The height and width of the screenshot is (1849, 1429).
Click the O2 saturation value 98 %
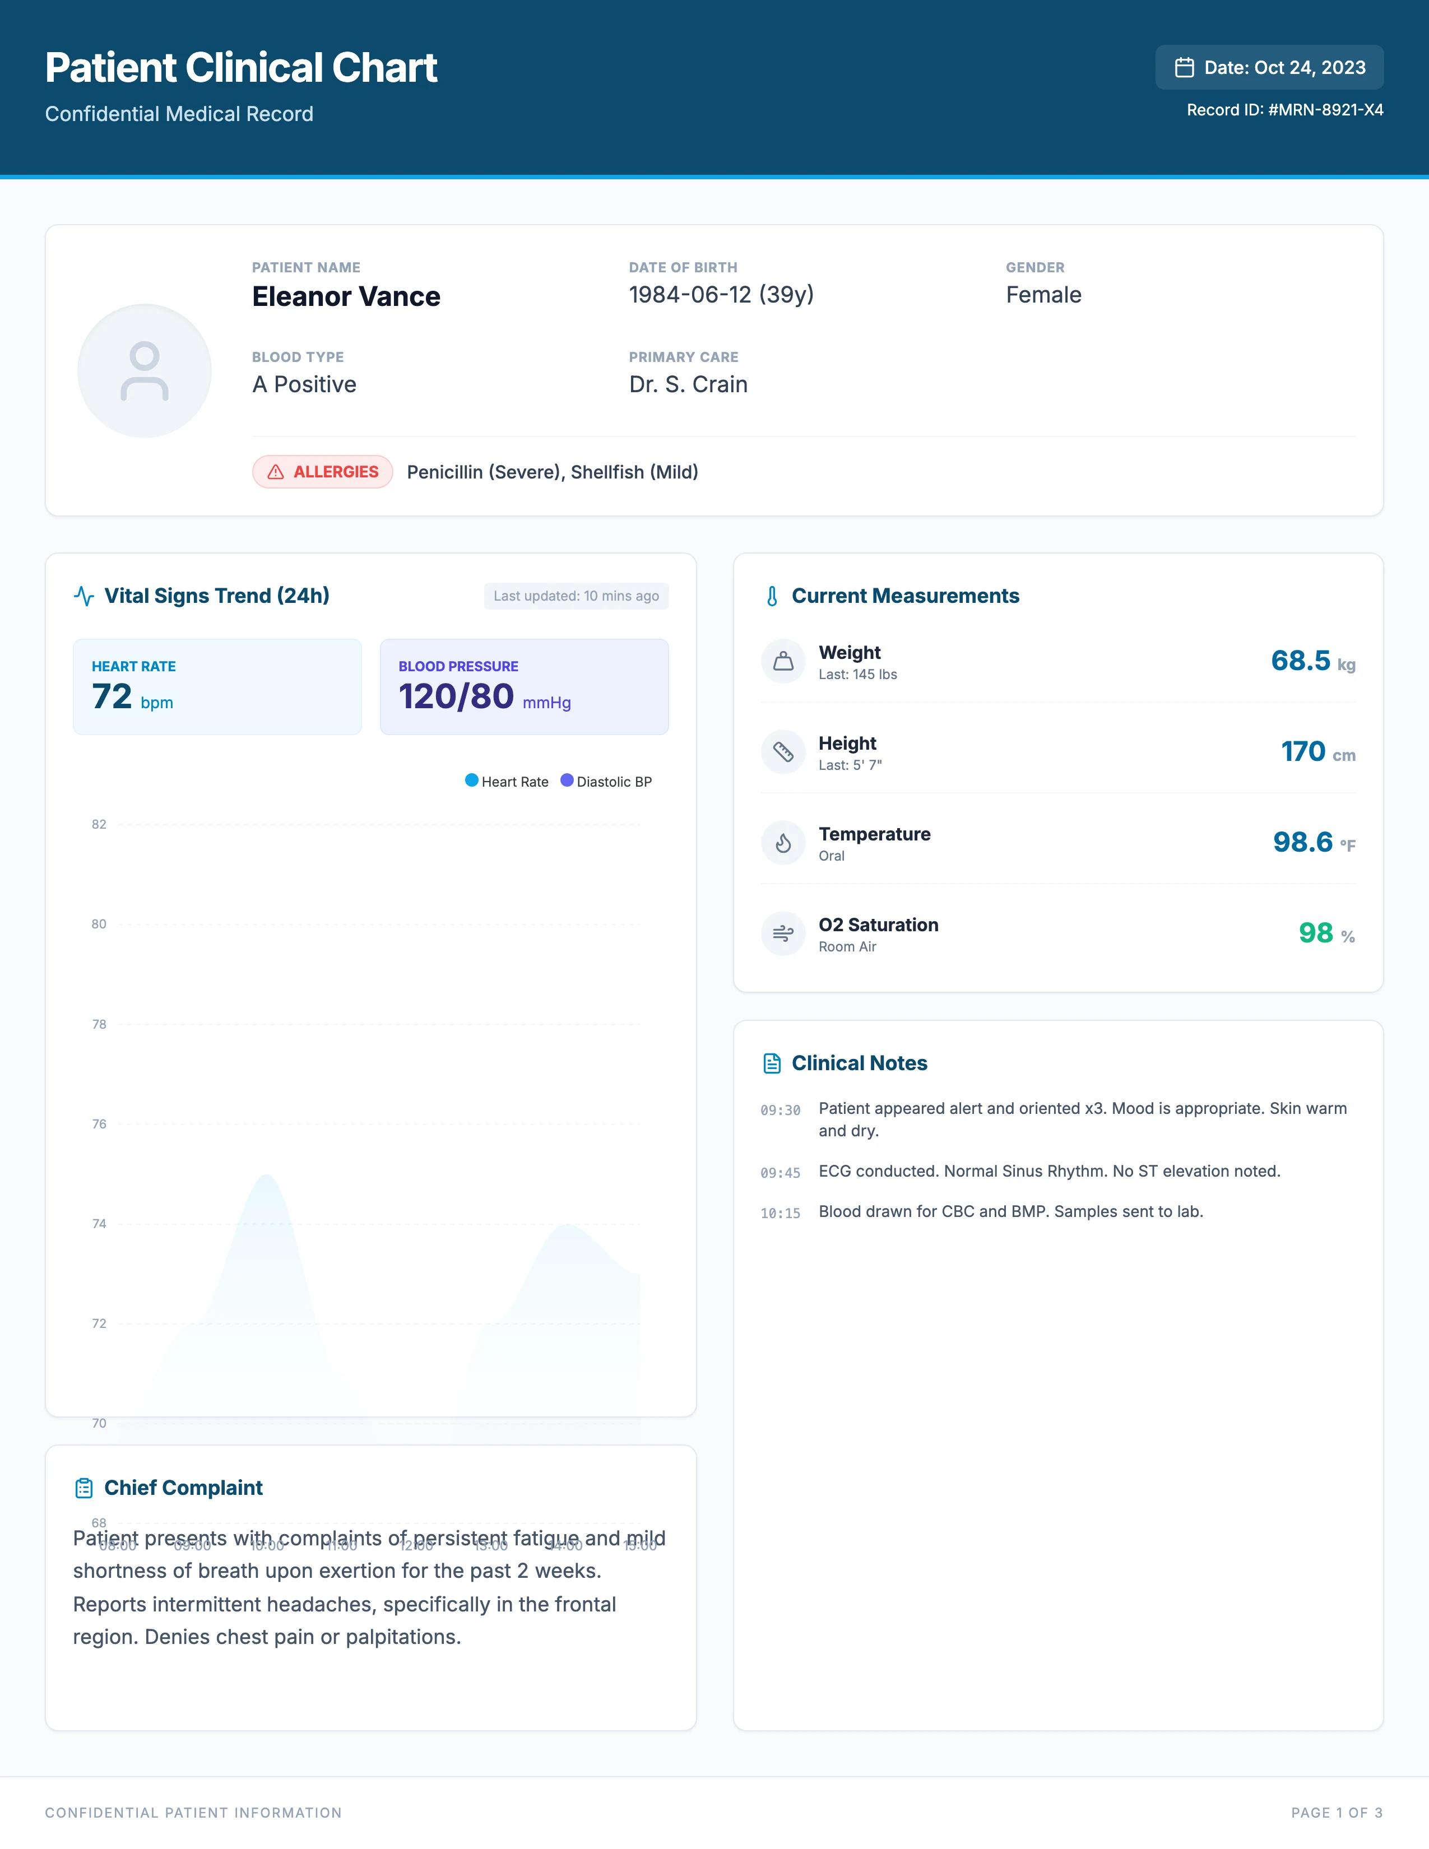[1326, 934]
